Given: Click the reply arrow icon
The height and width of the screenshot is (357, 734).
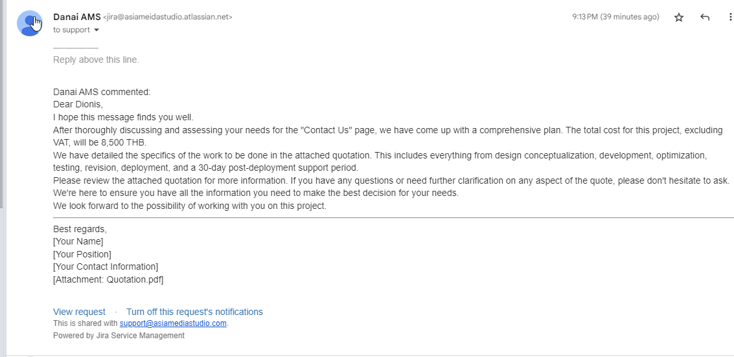Looking at the screenshot, I should (x=704, y=17).
